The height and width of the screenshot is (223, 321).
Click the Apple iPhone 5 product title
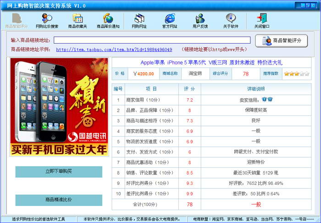click(x=211, y=63)
